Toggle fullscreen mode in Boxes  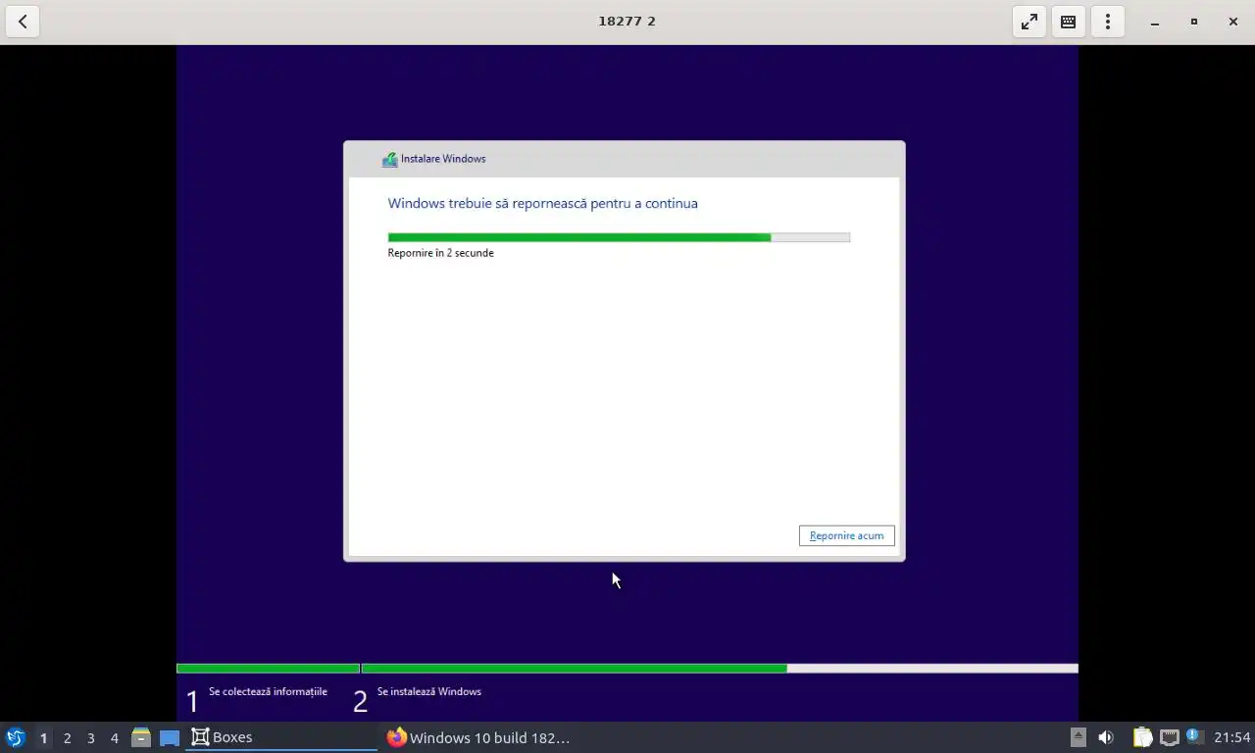(x=1029, y=21)
